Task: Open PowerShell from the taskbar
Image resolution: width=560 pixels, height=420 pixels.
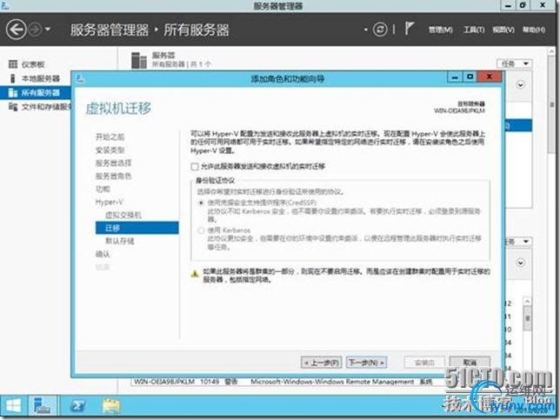Action: point(77,406)
